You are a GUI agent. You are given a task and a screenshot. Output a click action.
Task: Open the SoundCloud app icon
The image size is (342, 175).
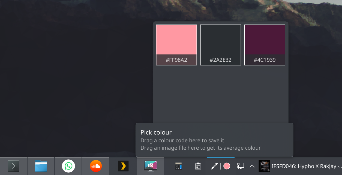[x=96, y=166]
